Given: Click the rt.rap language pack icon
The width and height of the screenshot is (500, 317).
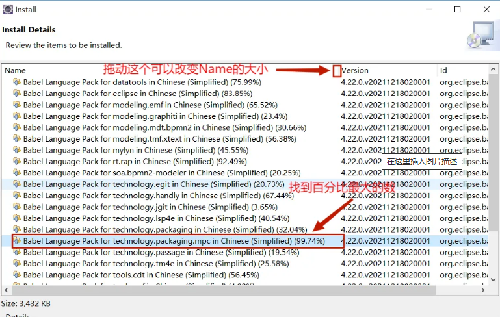Looking at the screenshot, I should click(x=17, y=162).
